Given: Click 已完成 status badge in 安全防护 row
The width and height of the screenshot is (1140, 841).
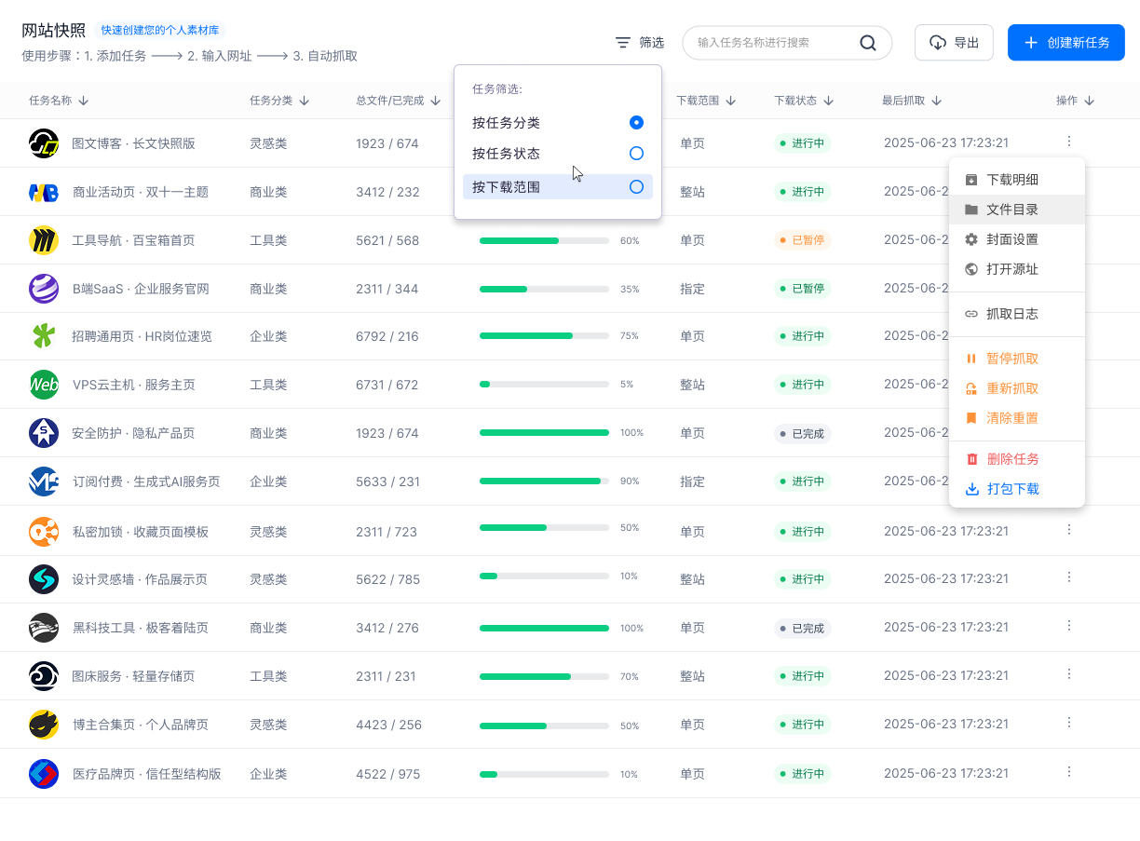Looking at the screenshot, I should [x=802, y=433].
